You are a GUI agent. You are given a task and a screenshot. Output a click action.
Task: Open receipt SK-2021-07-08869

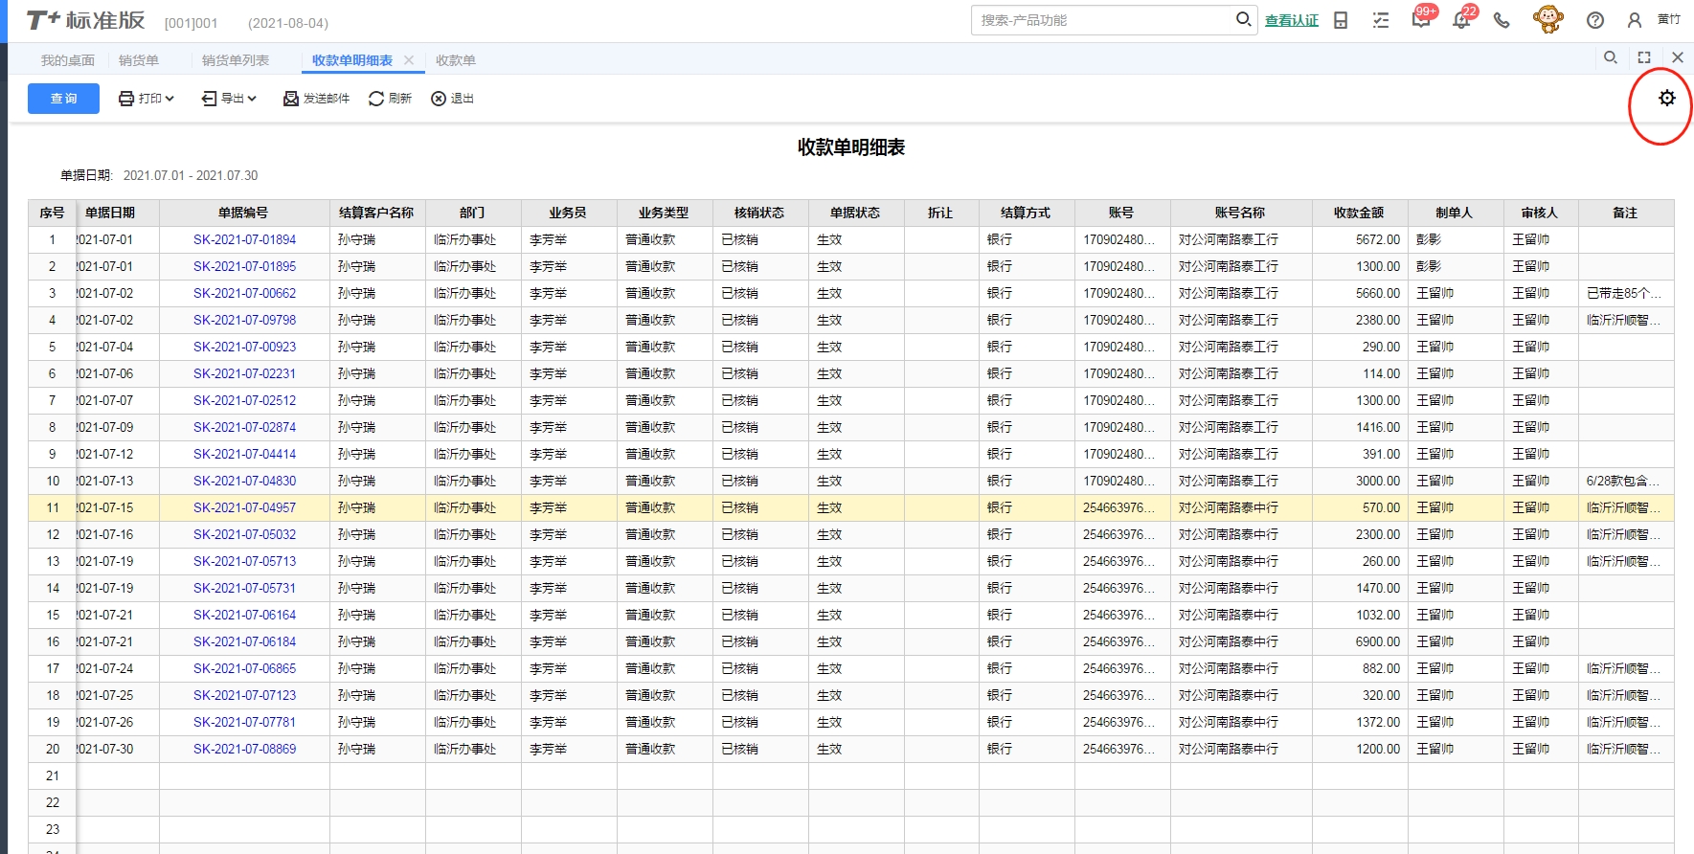pyautogui.click(x=244, y=749)
